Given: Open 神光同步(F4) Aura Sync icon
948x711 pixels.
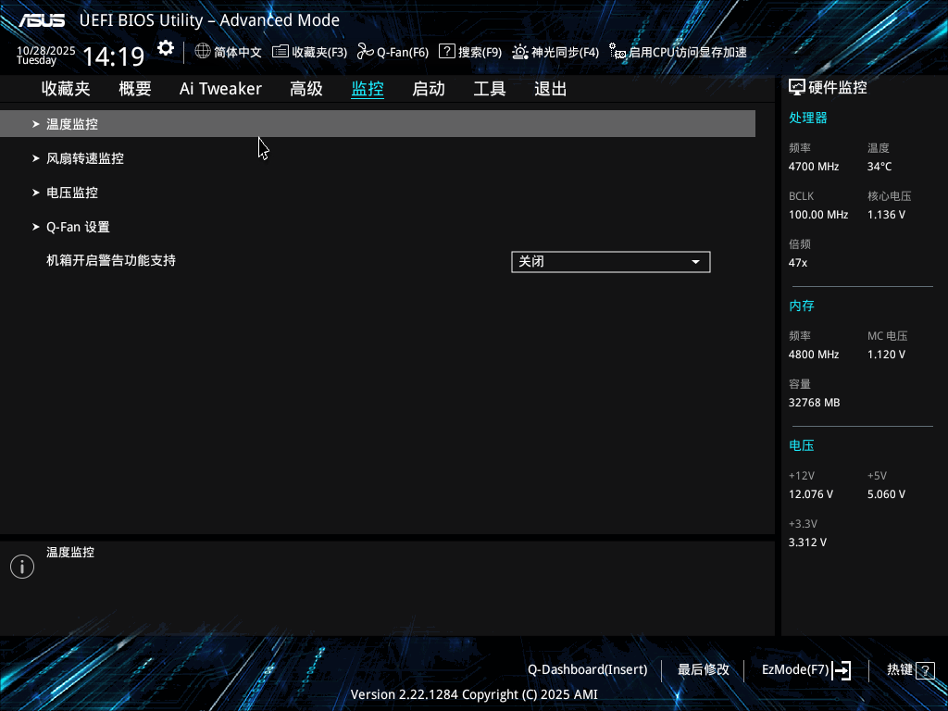Looking at the screenshot, I should 520,52.
